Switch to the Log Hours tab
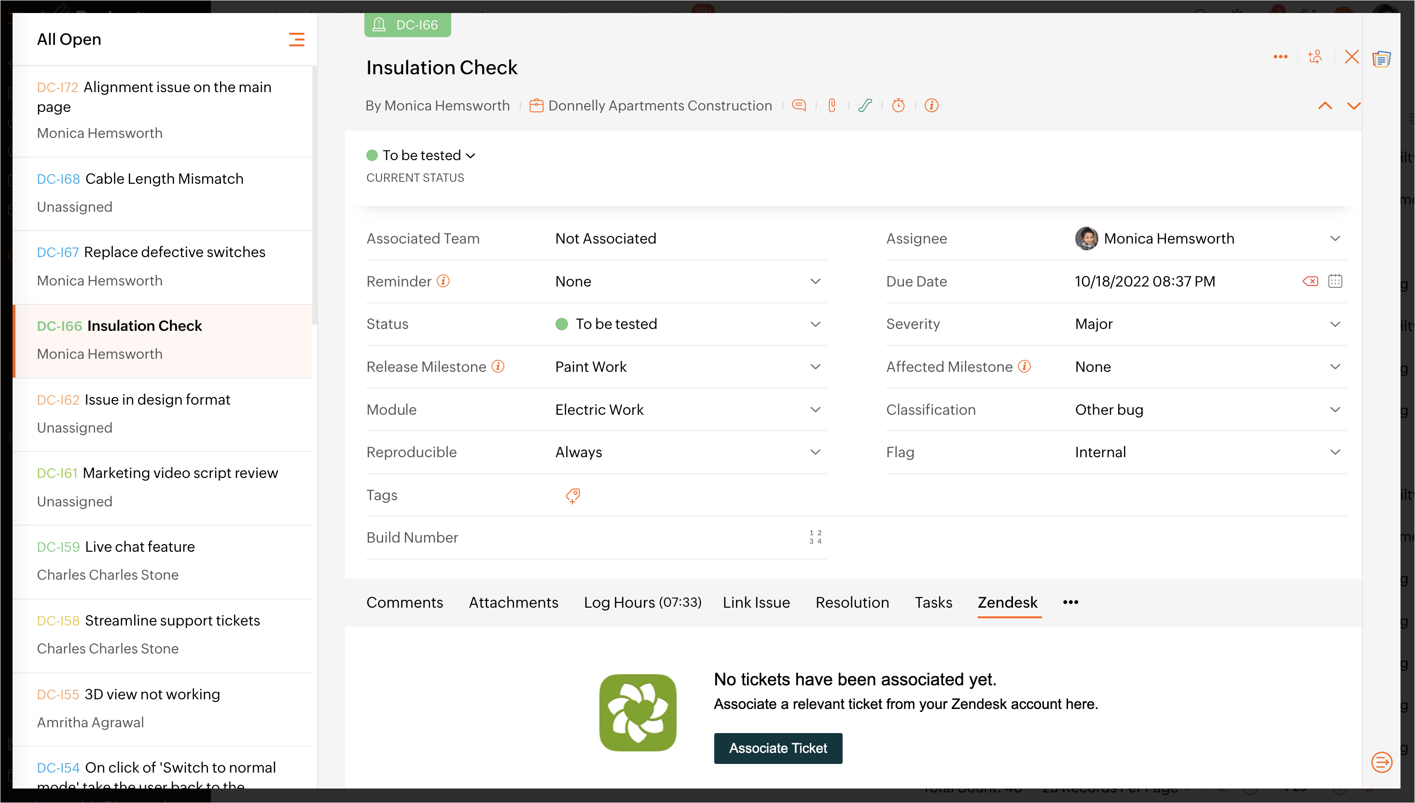Image resolution: width=1415 pixels, height=803 pixels. [x=642, y=602]
